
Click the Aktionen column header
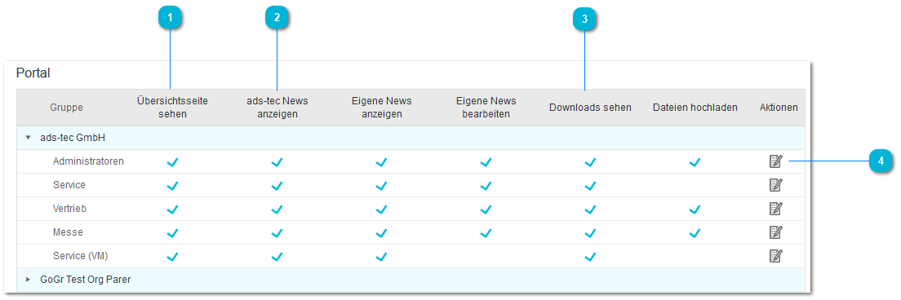779,108
